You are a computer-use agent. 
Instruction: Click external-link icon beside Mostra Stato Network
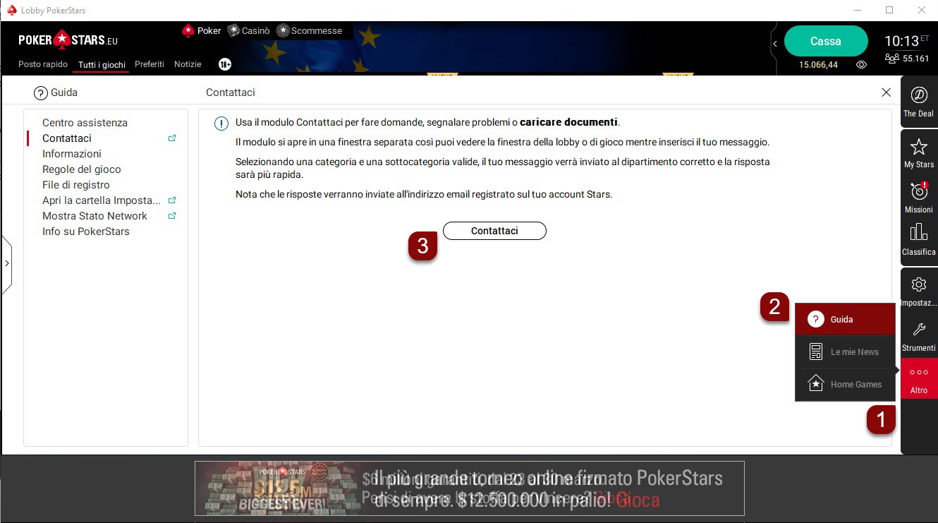(x=172, y=216)
